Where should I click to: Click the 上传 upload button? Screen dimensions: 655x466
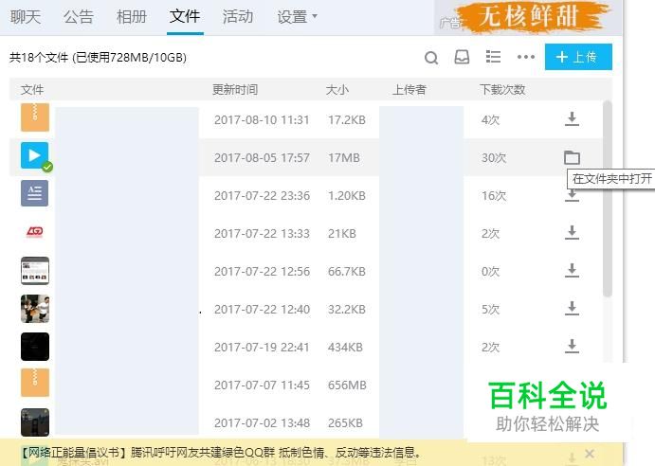(578, 57)
